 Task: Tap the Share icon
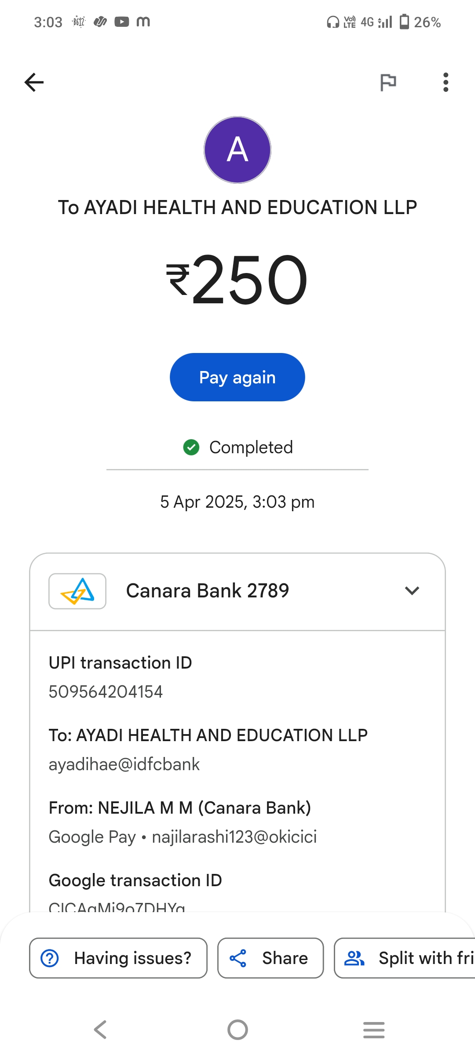click(238, 958)
